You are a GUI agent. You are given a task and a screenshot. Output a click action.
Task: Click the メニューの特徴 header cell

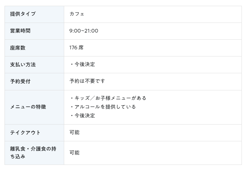pos(34,107)
